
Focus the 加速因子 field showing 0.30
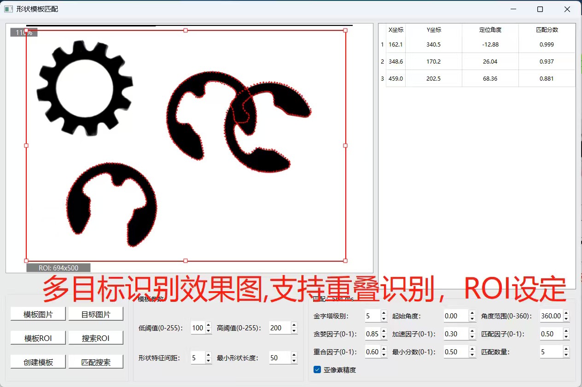click(456, 334)
